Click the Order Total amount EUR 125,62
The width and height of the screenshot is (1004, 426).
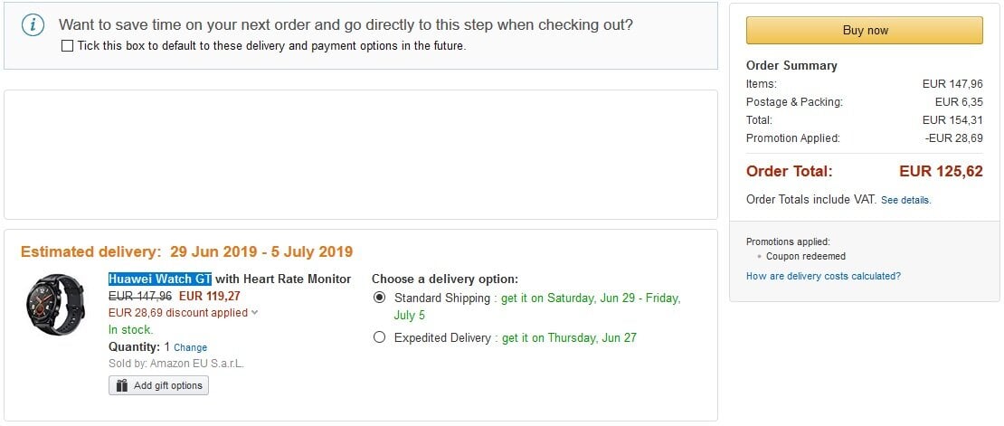coord(941,171)
